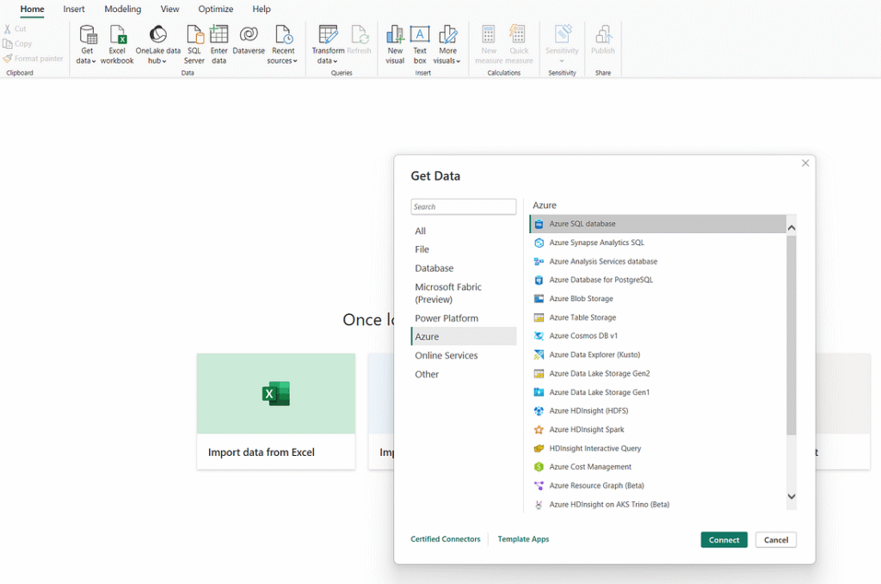Click the Excel workbook icon in ribbon
This screenshot has width=881, height=584.
117,44
